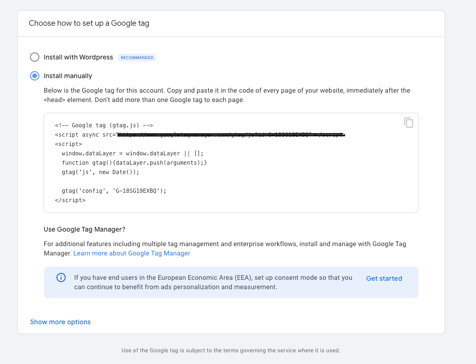Click the Use Google Tag Manager? heading
This screenshot has width=476, height=364.
click(84, 229)
